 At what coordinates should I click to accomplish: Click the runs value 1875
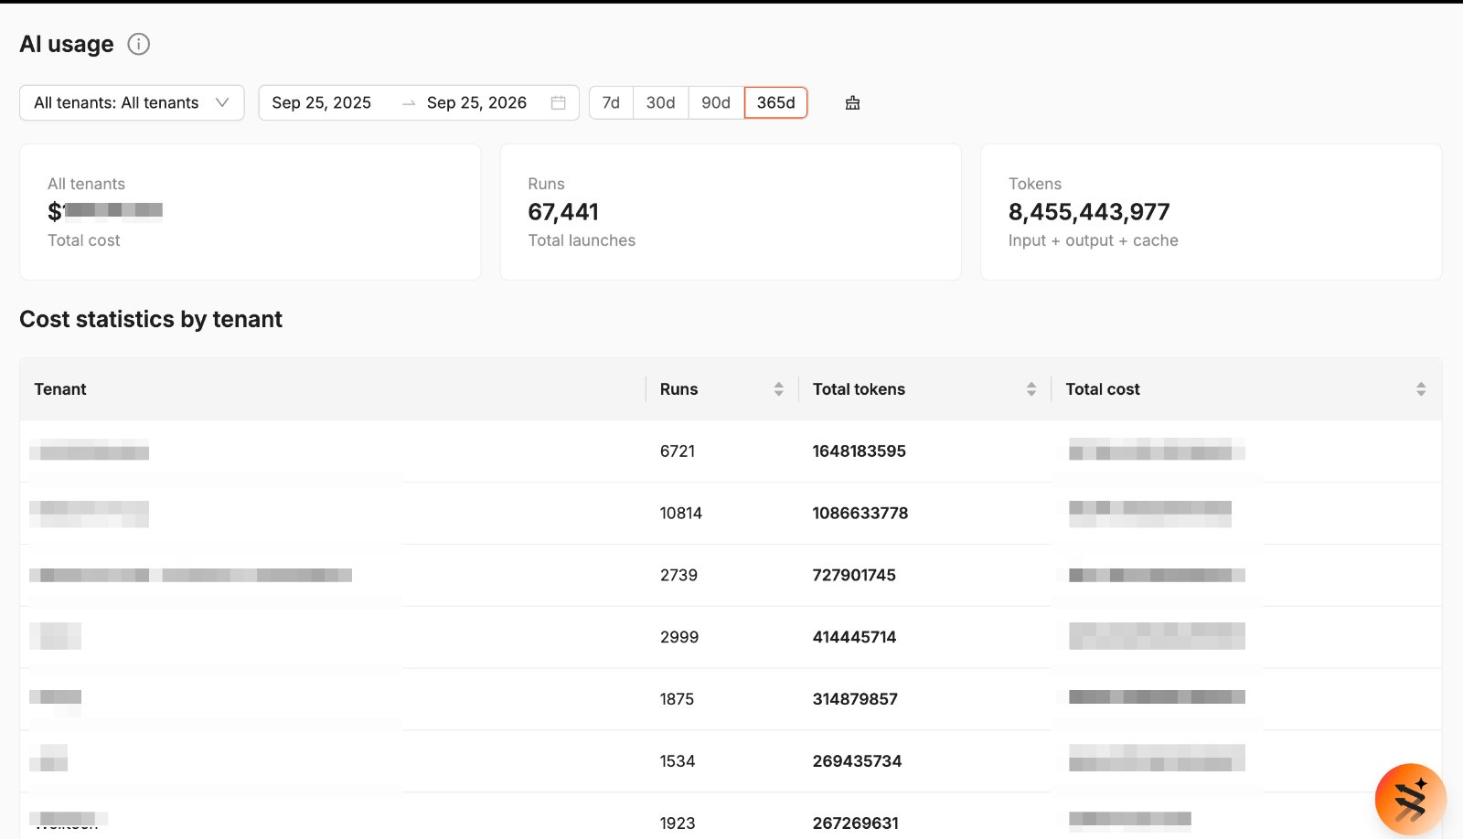677,699
